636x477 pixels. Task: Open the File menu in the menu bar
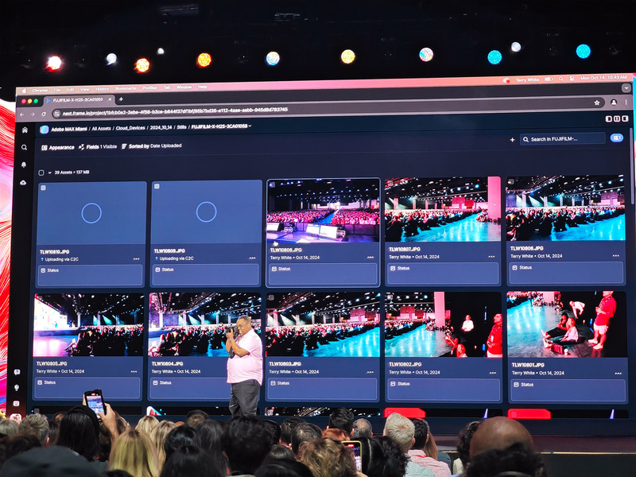(x=57, y=90)
